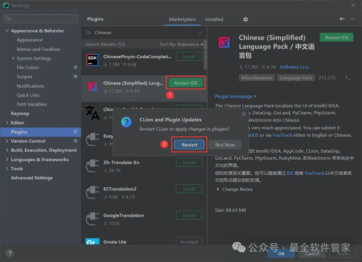This screenshot has height=262, width=362.
Task: Click the ECTranslation2 plugin plug icon
Action: (x=93, y=192)
